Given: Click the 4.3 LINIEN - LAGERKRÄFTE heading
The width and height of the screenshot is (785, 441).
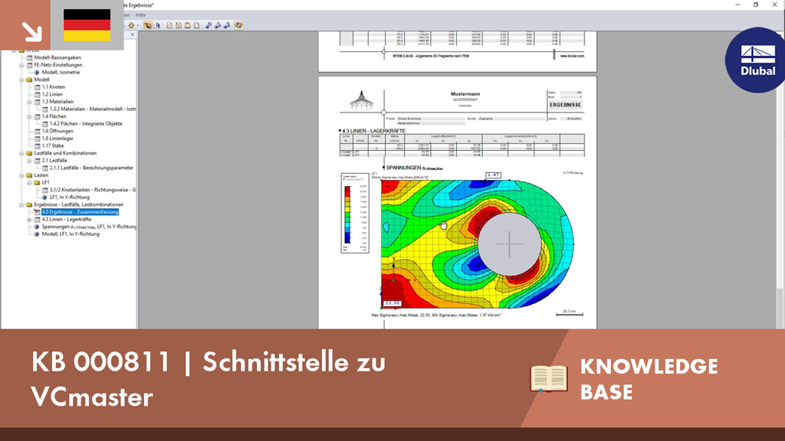Looking at the screenshot, I should (373, 131).
